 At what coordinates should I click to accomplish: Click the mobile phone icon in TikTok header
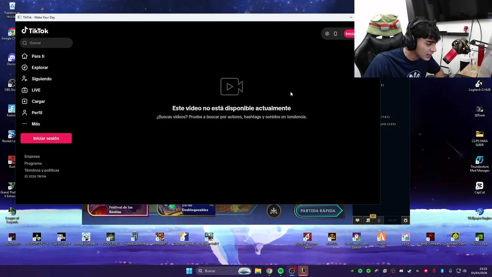(335, 33)
